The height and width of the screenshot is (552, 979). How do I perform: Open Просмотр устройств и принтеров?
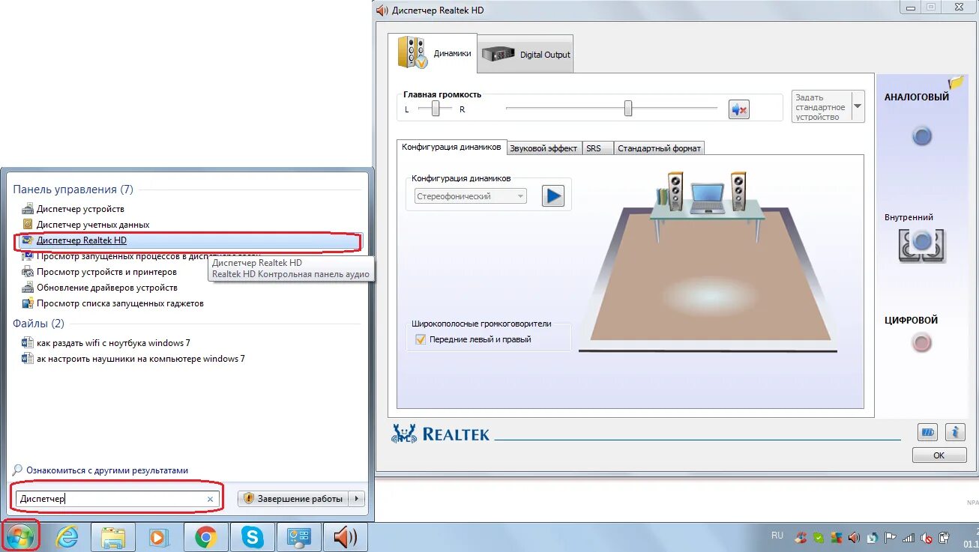[x=106, y=272]
